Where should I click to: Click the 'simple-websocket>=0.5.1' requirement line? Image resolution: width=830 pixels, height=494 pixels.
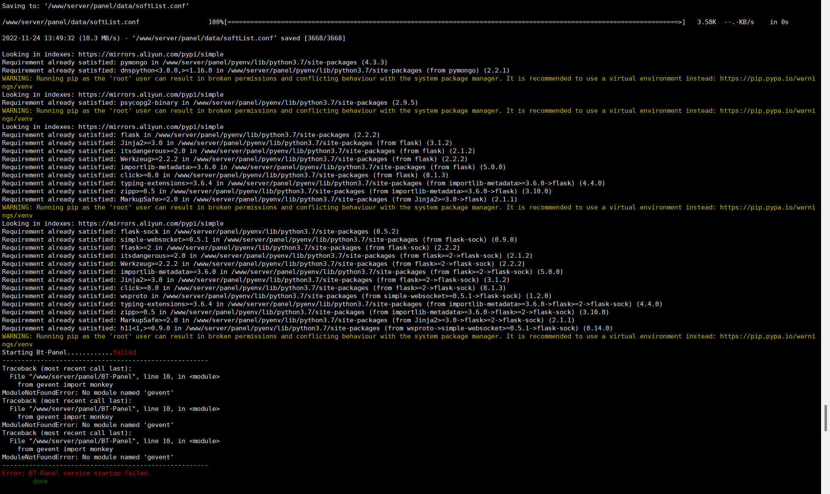click(260, 240)
